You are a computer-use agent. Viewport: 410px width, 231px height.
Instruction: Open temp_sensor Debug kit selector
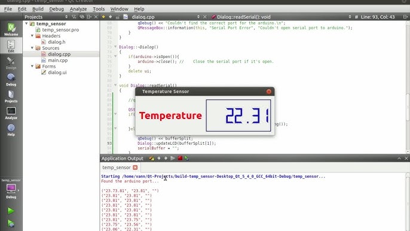11,190
